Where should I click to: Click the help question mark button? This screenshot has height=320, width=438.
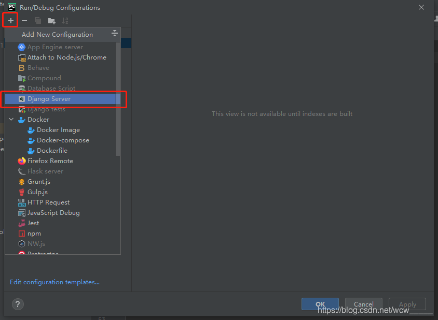(x=18, y=304)
